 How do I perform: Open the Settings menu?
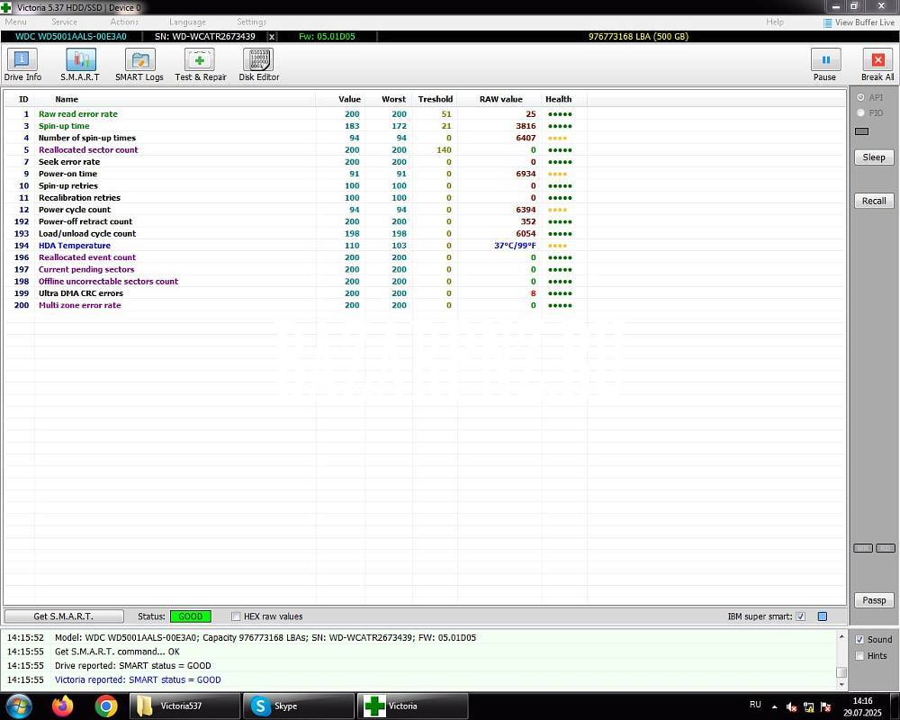click(x=251, y=22)
